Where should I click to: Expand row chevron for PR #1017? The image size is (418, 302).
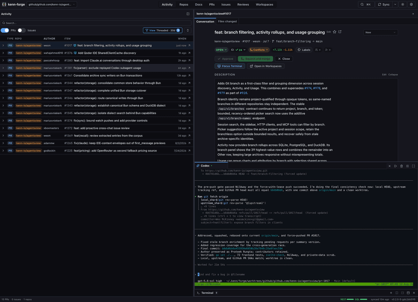[x=3, y=45]
